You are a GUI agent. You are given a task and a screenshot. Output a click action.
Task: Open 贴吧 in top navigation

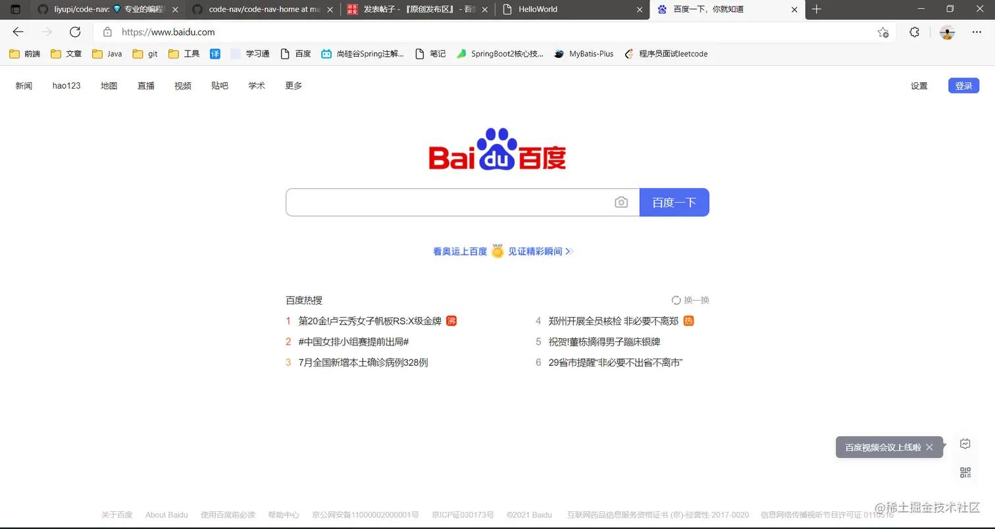point(220,86)
